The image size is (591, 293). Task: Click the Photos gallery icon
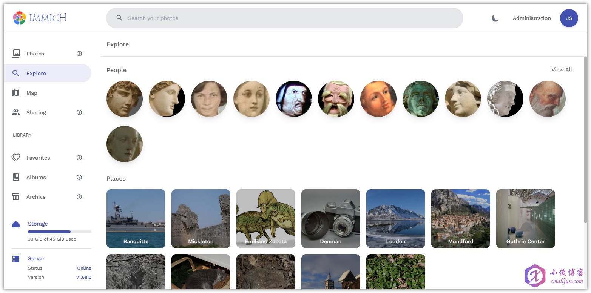(16, 54)
